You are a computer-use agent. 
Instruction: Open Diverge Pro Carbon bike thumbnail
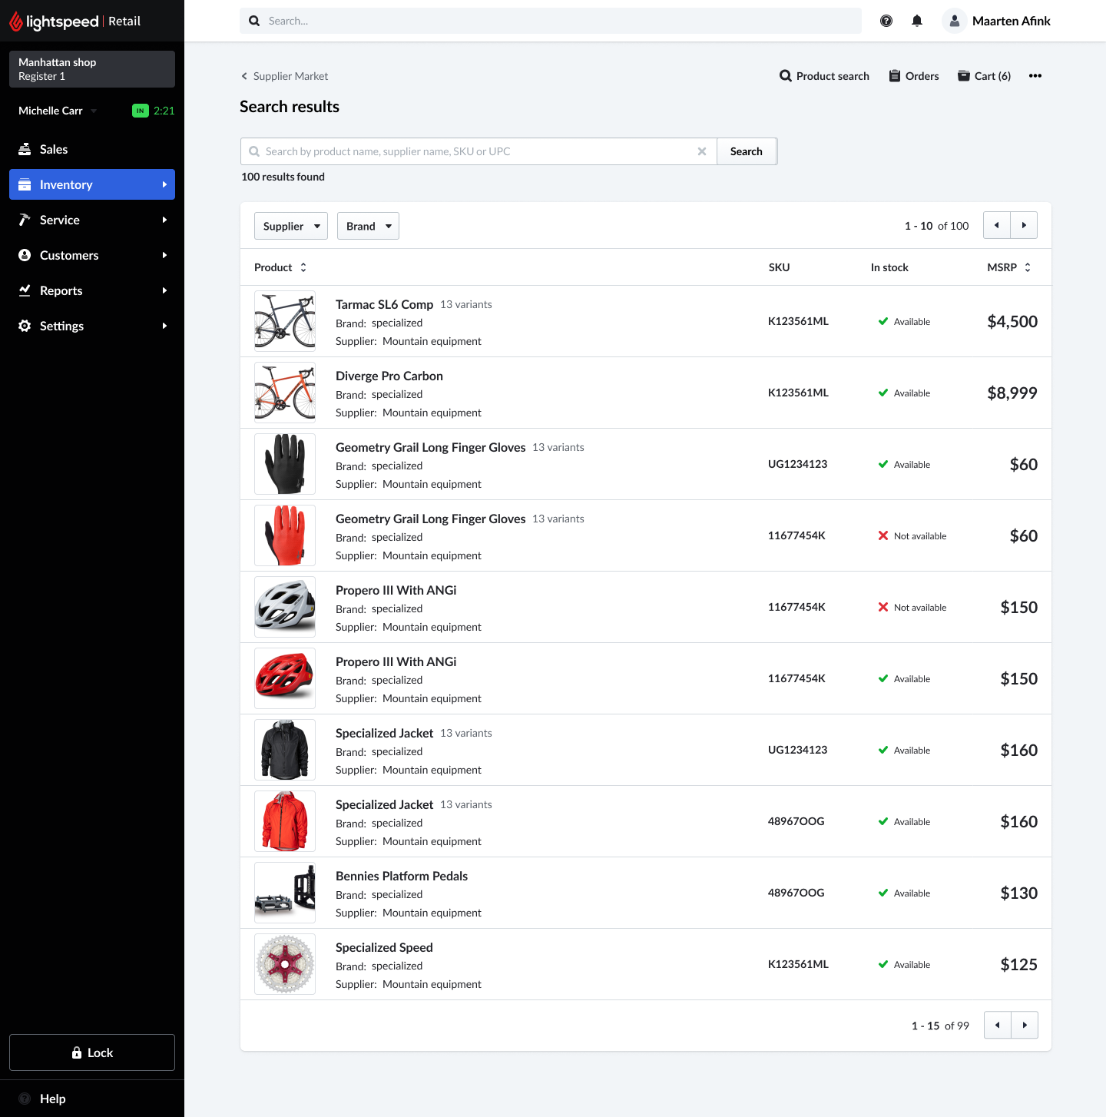[x=285, y=393]
